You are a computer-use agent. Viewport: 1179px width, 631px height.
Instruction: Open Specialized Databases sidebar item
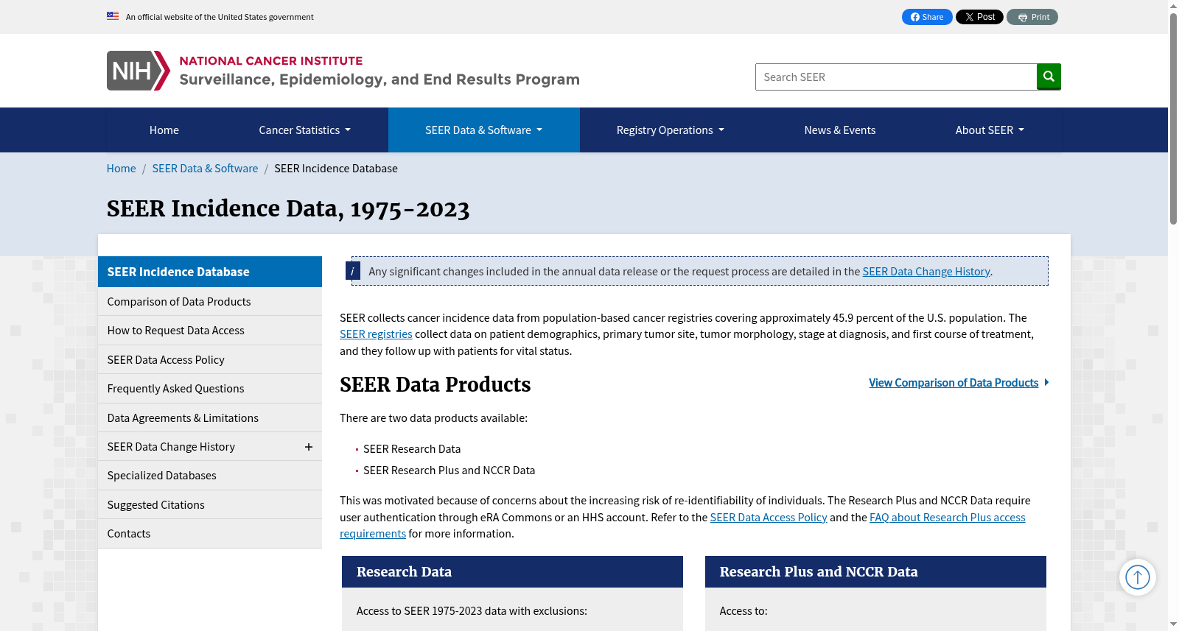(210, 476)
